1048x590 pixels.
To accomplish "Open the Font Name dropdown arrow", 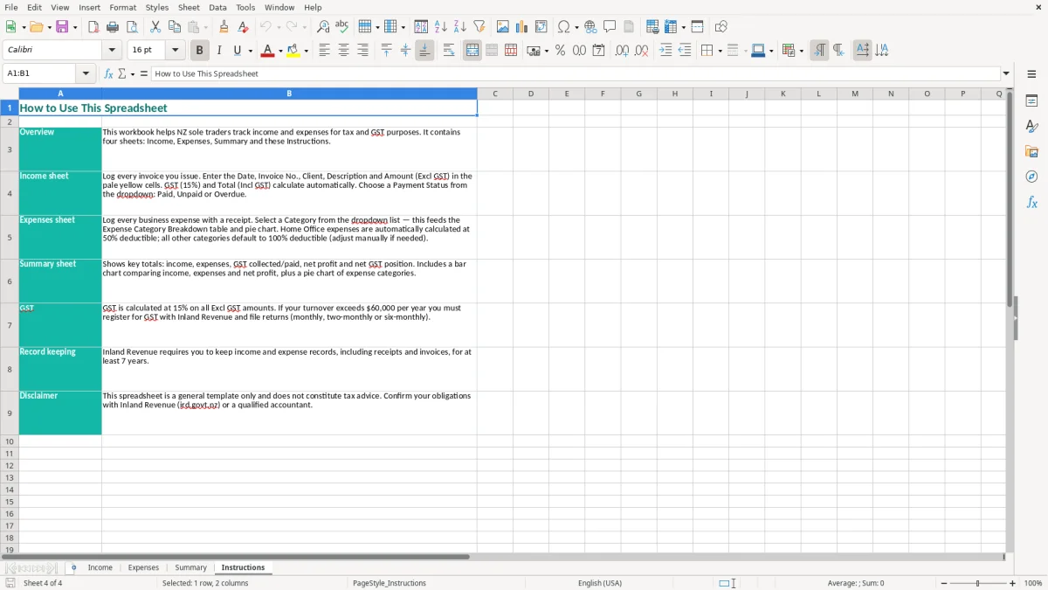I will (x=110, y=51).
